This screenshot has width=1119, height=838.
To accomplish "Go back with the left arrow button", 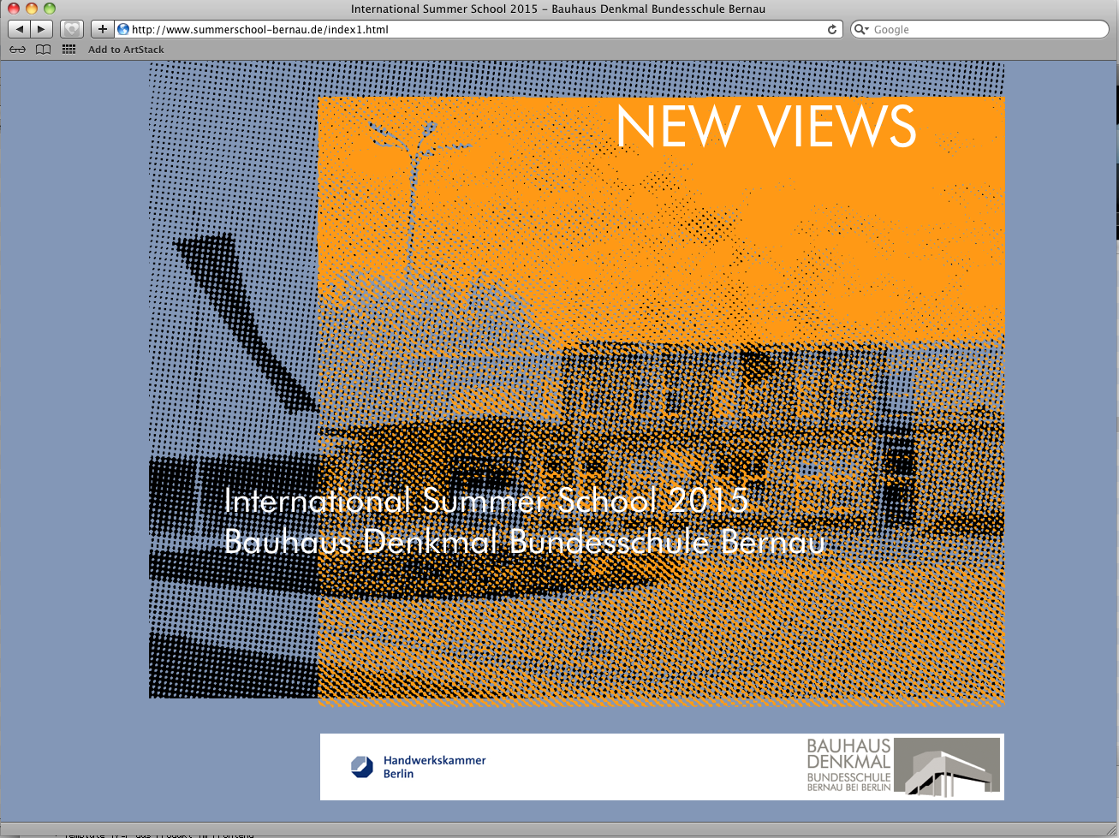I will [20, 29].
